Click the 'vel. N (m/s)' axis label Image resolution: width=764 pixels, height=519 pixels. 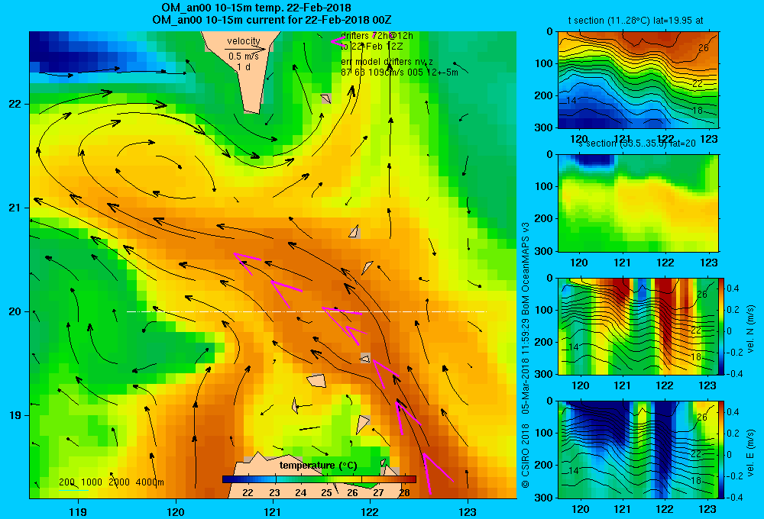(x=751, y=329)
